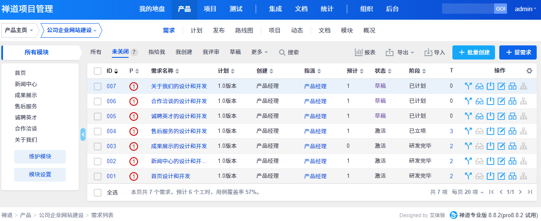This screenshot has height=221, width=541.
Task: Open the admin user menu
Action: [x=526, y=9]
